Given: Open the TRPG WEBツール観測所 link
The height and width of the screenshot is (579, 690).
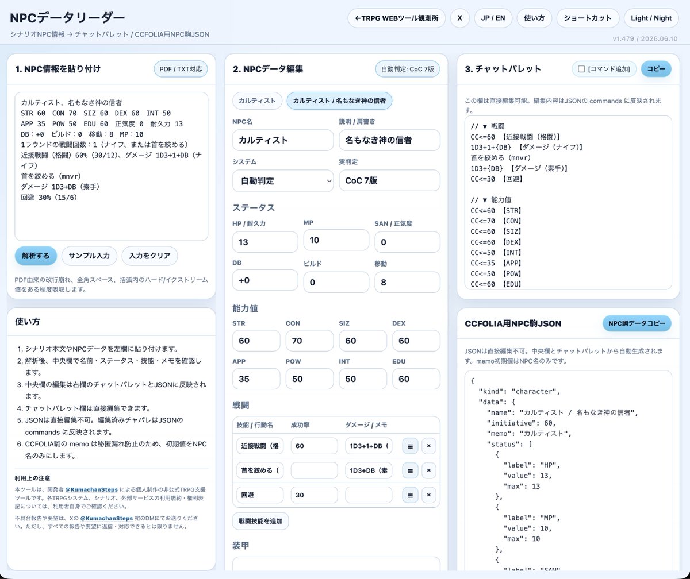Looking at the screenshot, I should [397, 18].
